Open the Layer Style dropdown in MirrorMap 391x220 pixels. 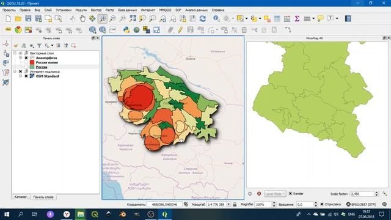pyautogui.click(x=275, y=194)
